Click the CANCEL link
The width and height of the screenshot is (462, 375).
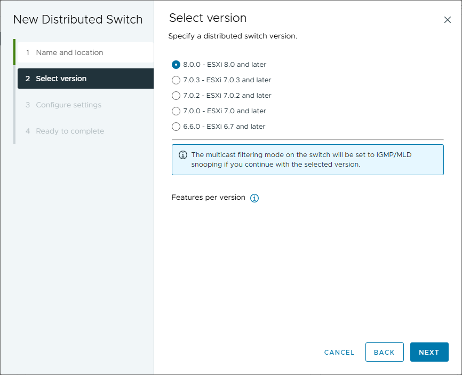[339, 353]
